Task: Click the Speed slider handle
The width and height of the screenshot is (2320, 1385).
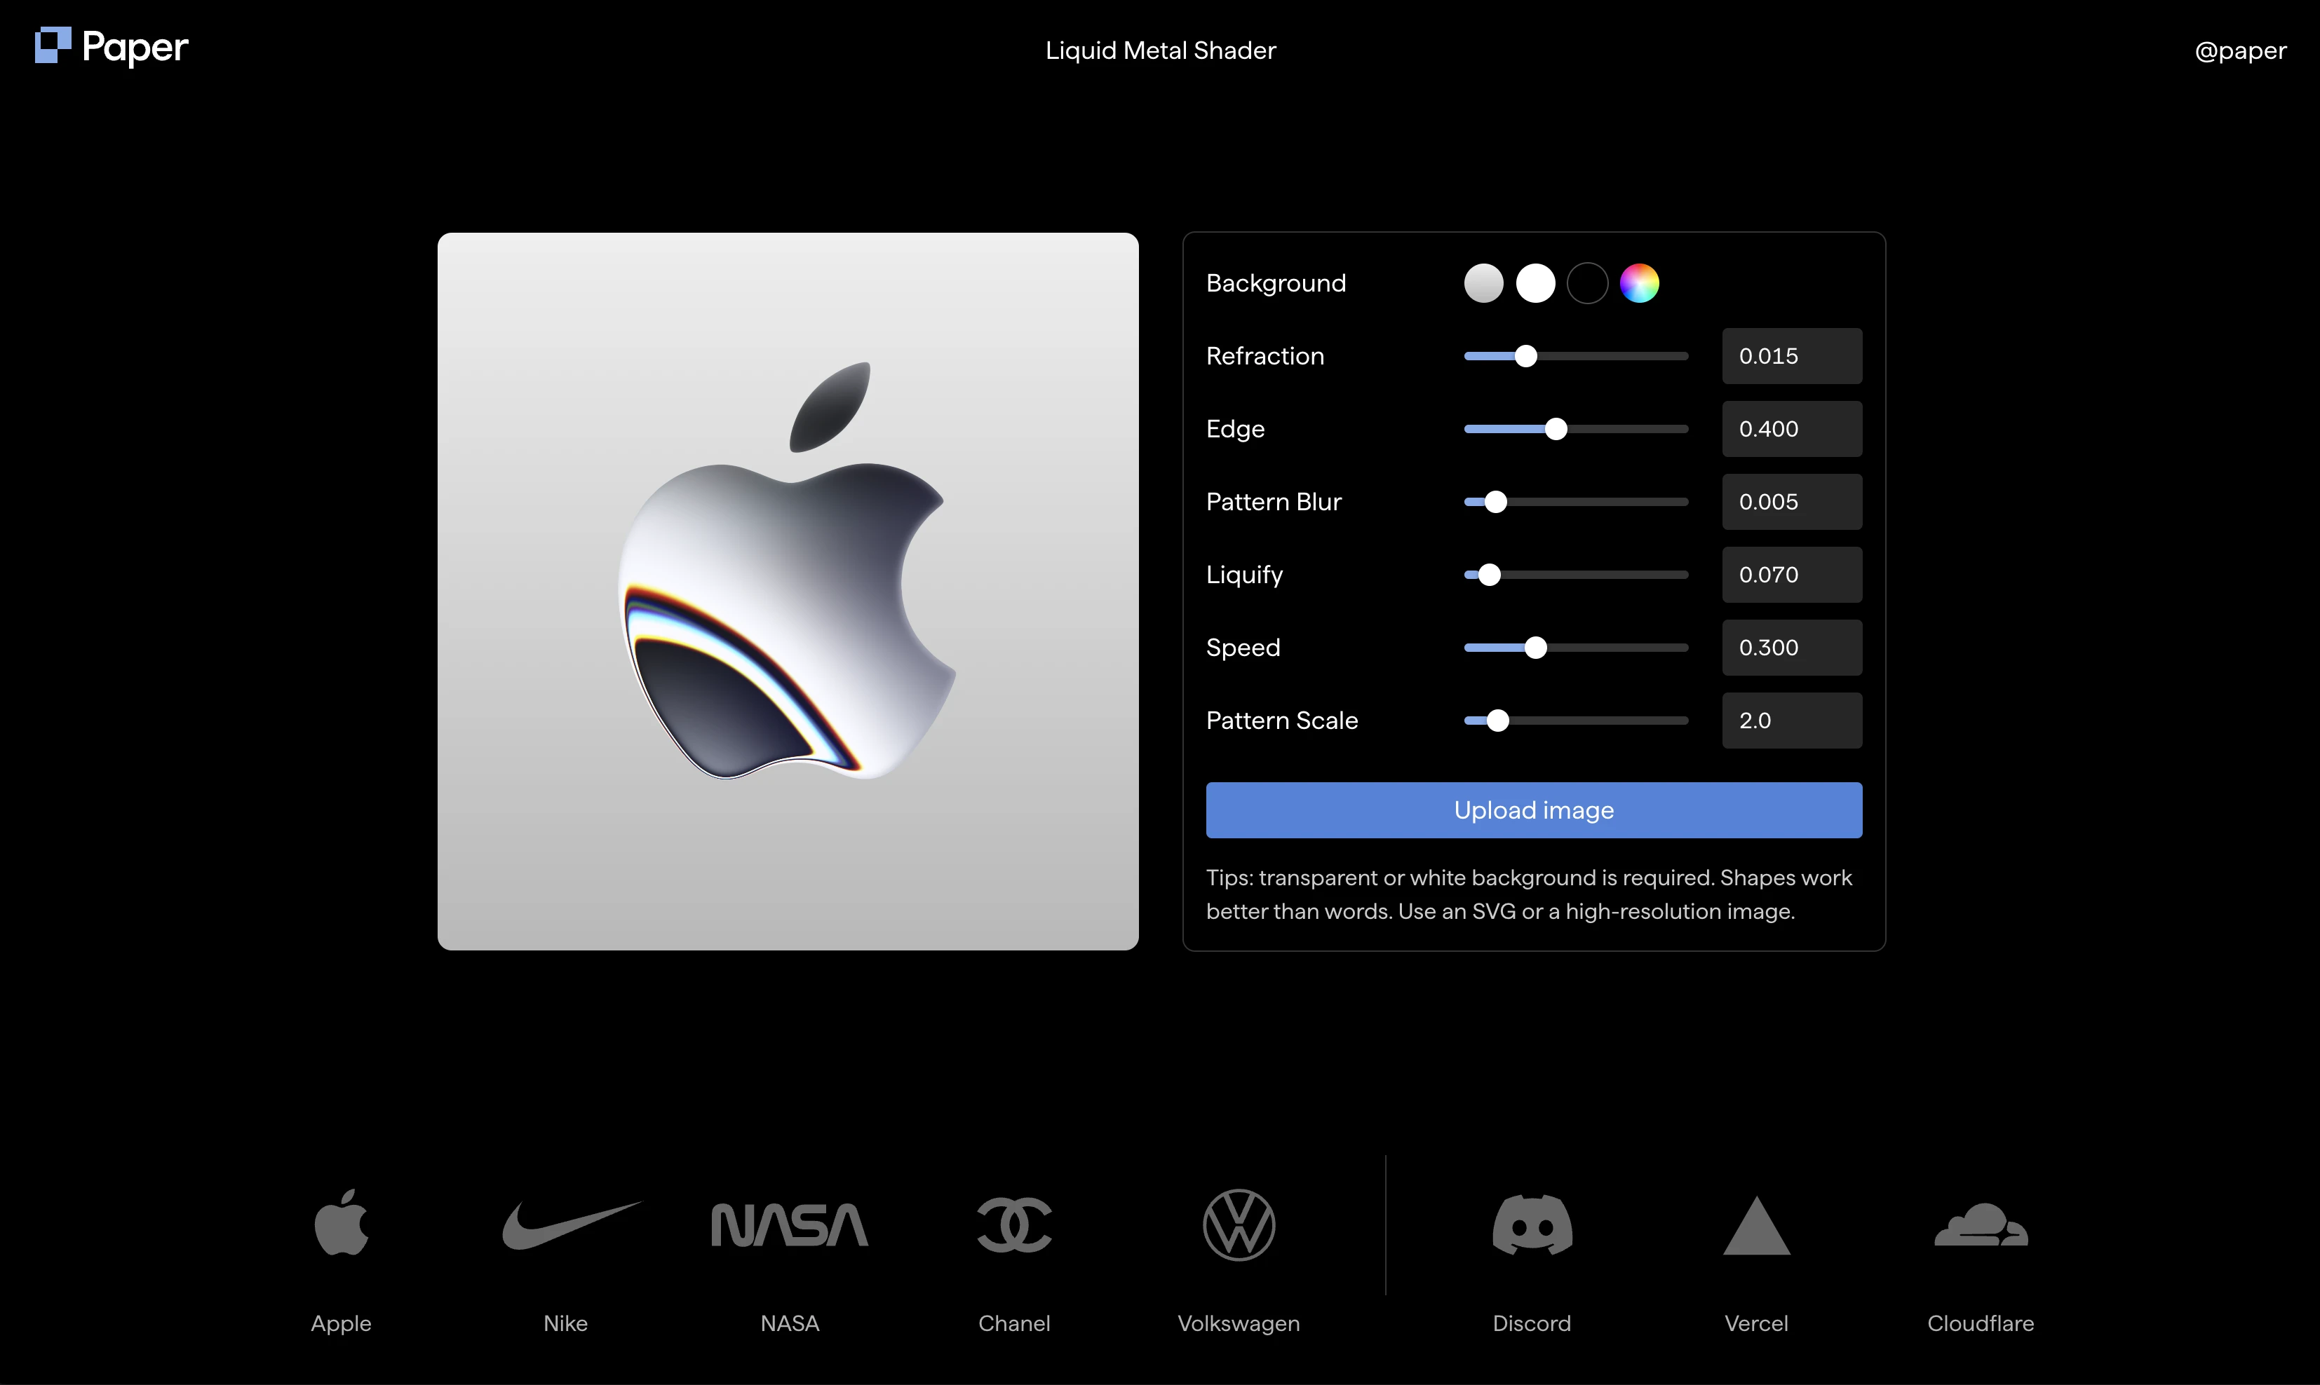Action: (x=1536, y=647)
